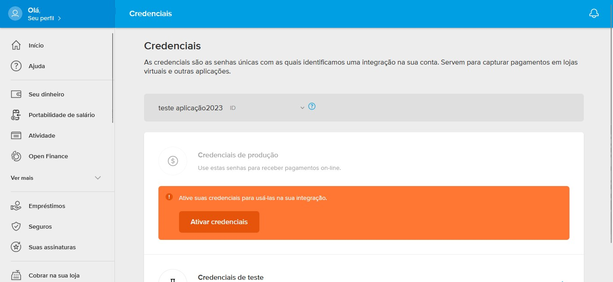The image size is (613, 282).
Task: Click the Ajuda question mark icon
Action: click(x=16, y=66)
